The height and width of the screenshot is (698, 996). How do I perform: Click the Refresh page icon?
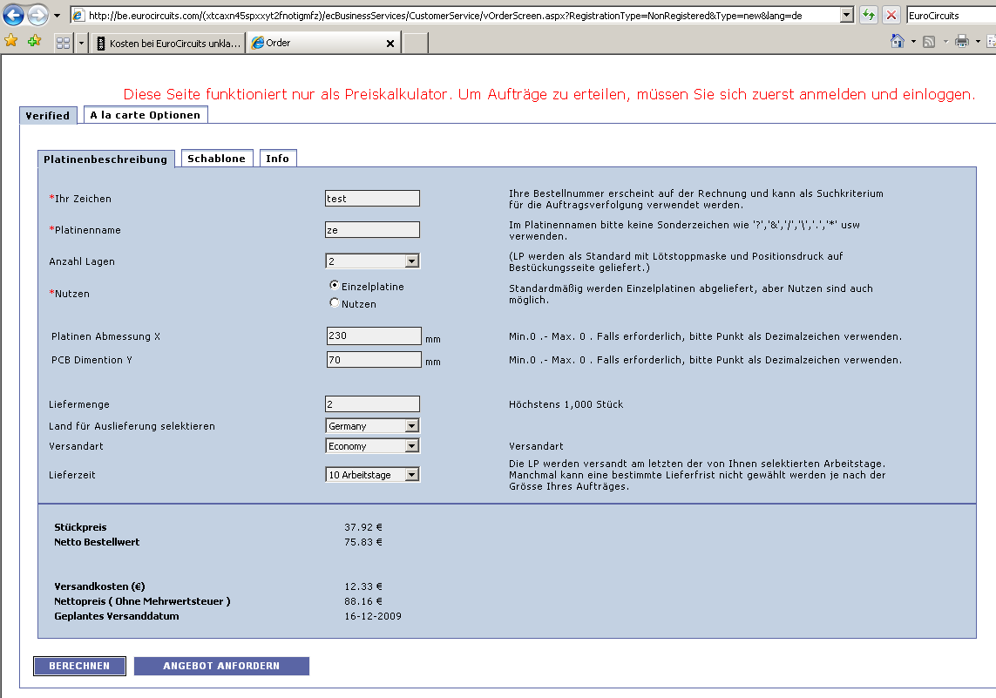[x=868, y=15]
